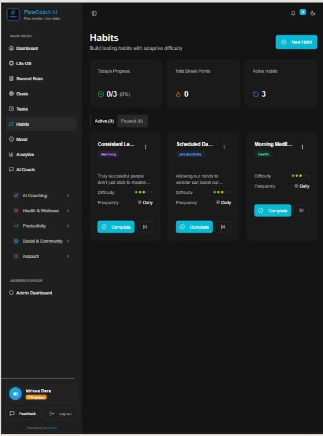Open the Idrissa Dera avatar profile
The height and width of the screenshot is (436, 323).
click(16, 394)
